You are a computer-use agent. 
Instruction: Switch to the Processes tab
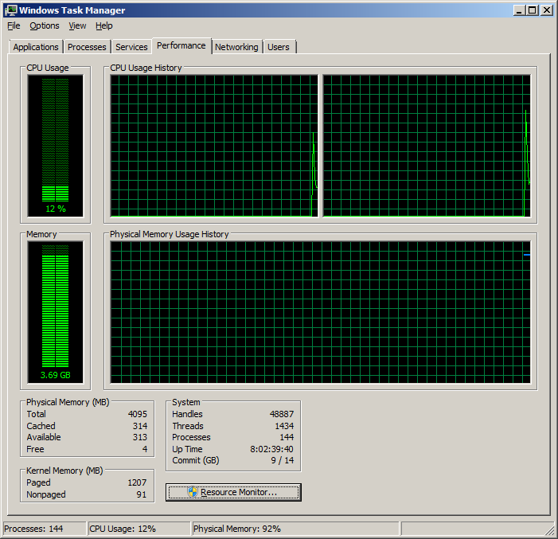87,47
